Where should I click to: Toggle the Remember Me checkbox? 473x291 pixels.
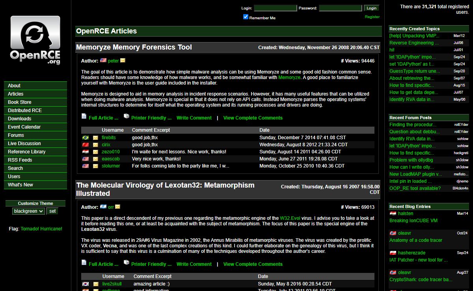point(246,17)
